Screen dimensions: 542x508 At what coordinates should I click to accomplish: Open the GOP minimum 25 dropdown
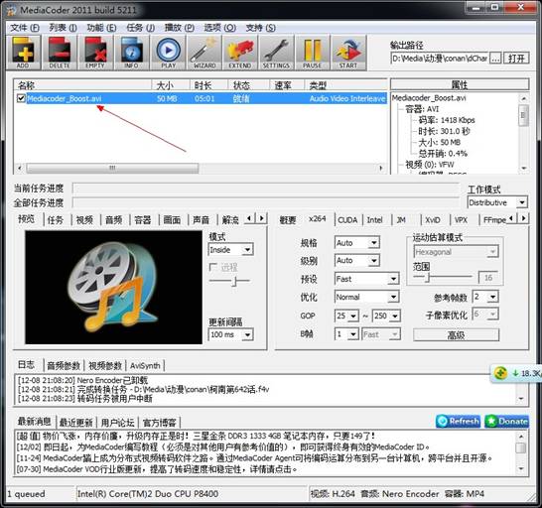[x=353, y=316]
